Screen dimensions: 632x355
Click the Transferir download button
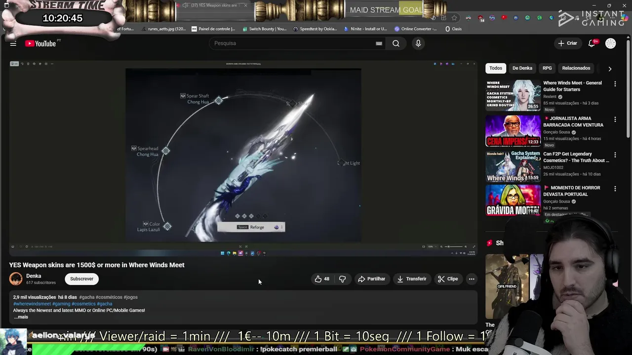coord(412,279)
